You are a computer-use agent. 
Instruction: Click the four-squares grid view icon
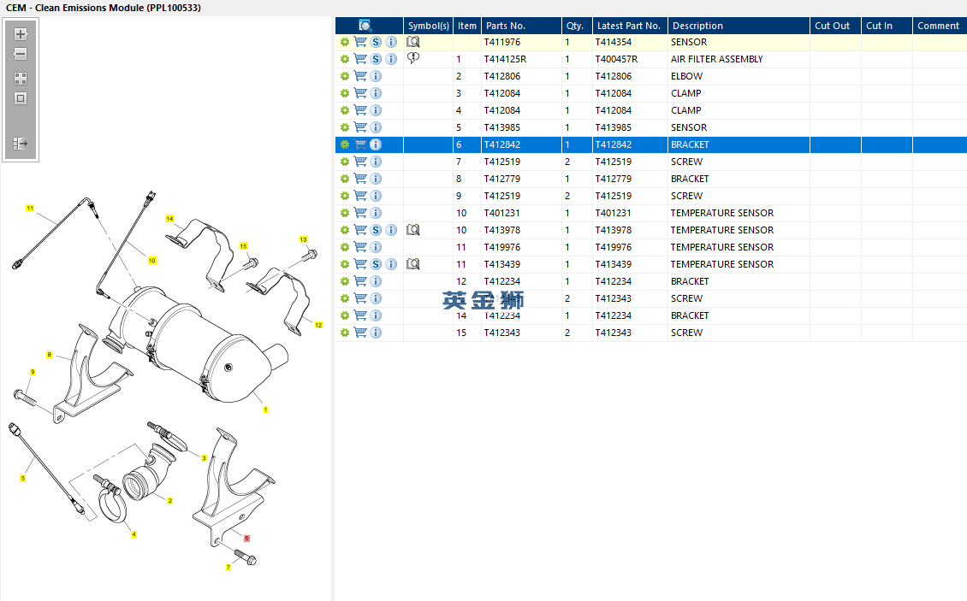pyautogui.click(x=21, y=79)
